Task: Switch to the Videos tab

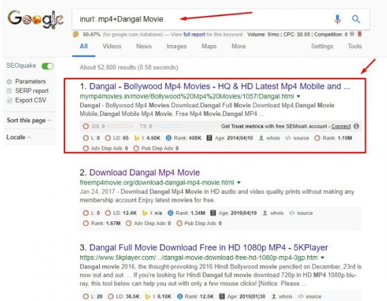Action: click(x=112, y=46)
